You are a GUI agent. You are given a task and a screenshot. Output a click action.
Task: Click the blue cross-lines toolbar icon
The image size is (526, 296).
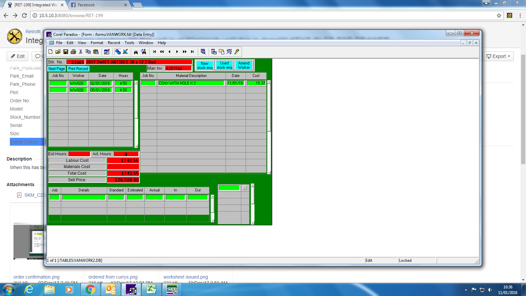(229, 52)
